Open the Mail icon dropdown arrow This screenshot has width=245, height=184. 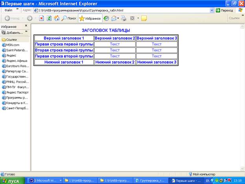118,18
